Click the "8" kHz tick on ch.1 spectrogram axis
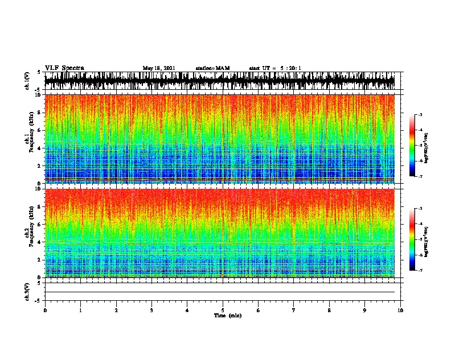This screenshot has width=451, height=348. click(x=40, y=113)
